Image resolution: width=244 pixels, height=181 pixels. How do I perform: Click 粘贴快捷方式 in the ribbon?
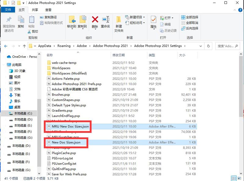click(x=51, y=23)
